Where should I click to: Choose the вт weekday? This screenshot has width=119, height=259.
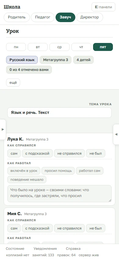tap(38, 47)
